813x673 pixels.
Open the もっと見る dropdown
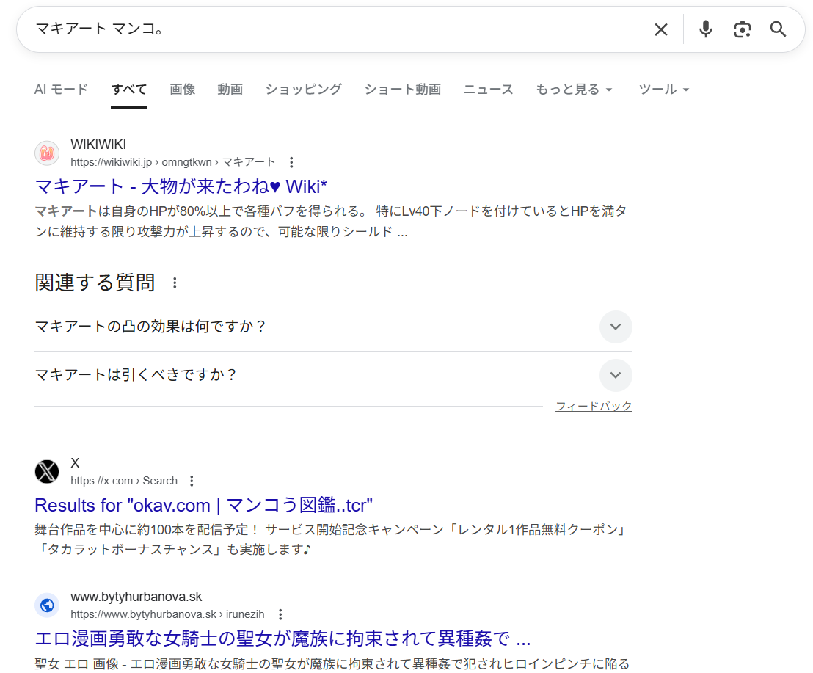coord(574,90)
